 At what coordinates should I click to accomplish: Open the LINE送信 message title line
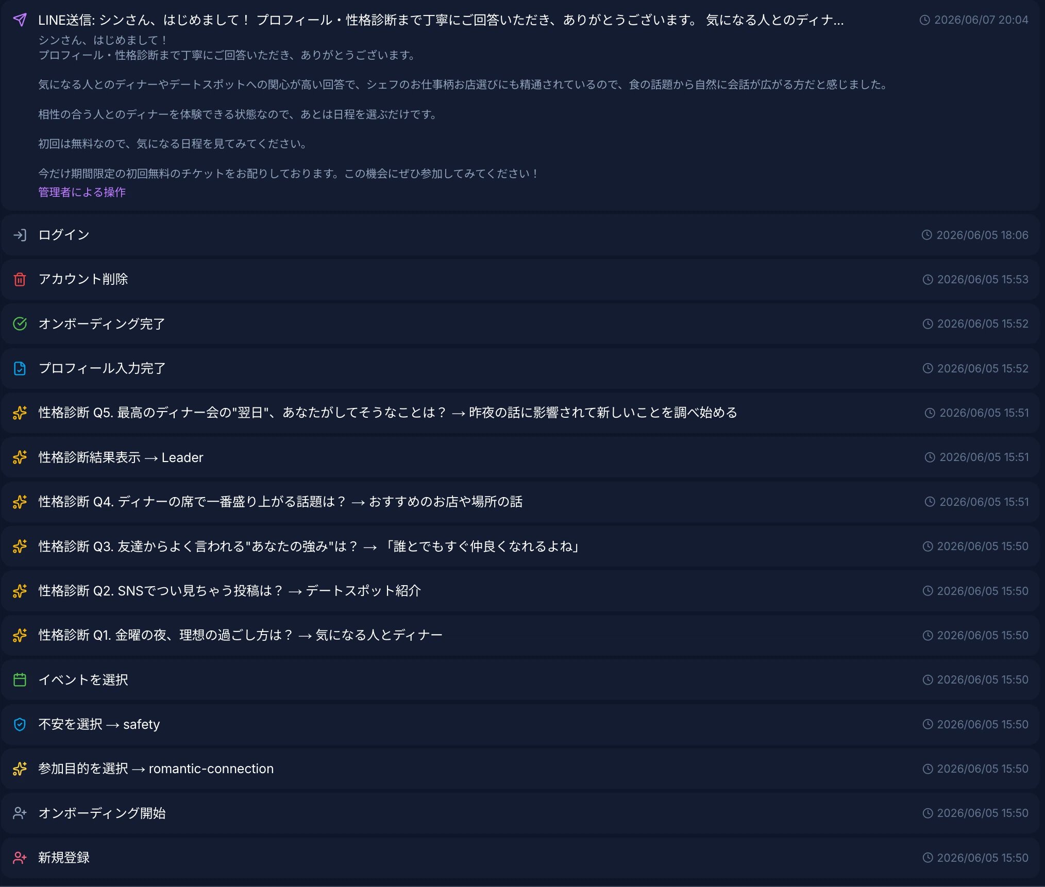441,20
